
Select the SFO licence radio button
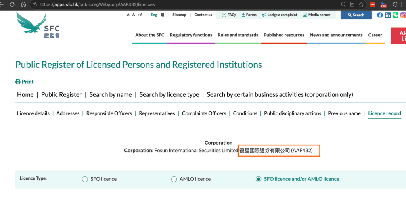pos(85,179)
